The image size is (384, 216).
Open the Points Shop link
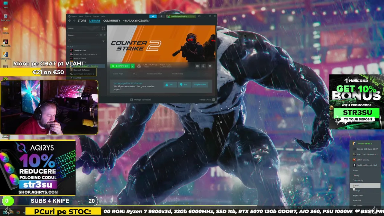click(178, 74)
